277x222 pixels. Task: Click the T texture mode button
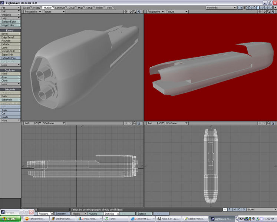[x=230, y=209]
